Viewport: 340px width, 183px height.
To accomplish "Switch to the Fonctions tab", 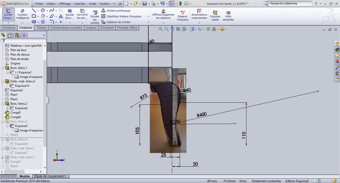I will 9,28.
